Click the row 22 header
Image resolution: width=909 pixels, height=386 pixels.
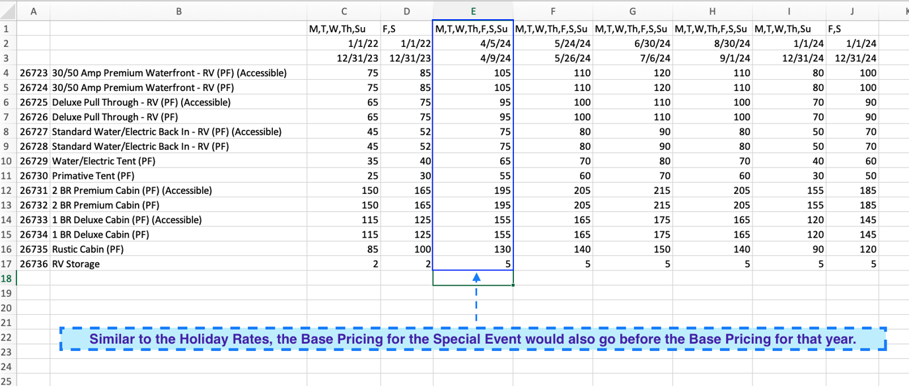coord(7,337)
